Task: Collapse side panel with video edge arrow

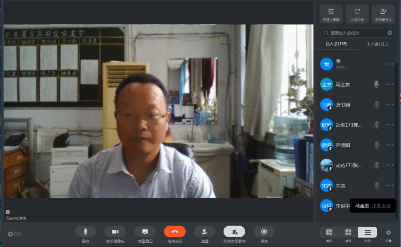Action: [310, 111]
